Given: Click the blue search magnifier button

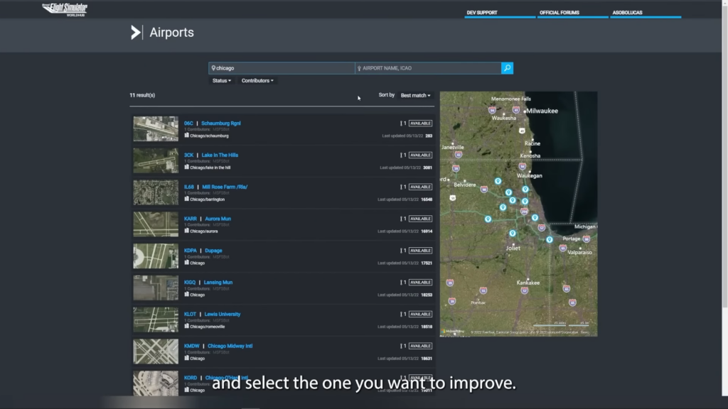Looking at the screenshot, I should click(x=507, y=68).
